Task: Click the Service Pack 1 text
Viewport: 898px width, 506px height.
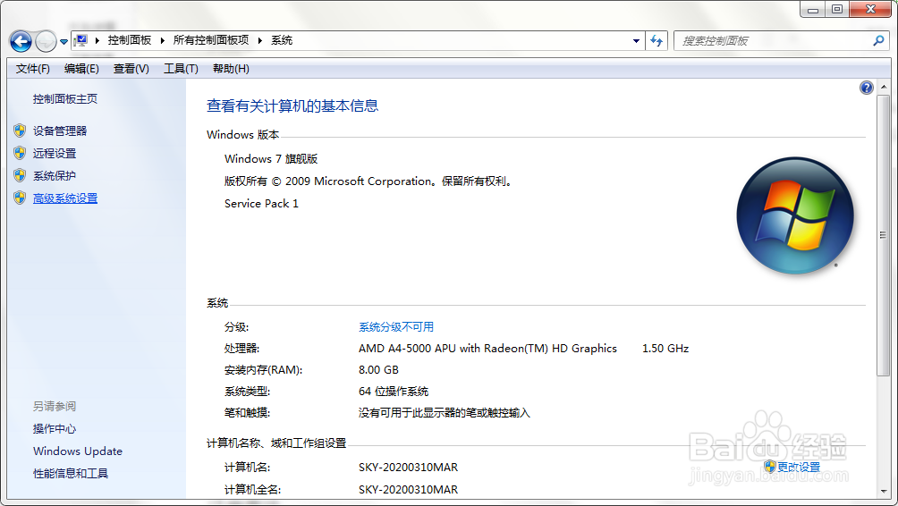Action: click(x=261, y=203)
